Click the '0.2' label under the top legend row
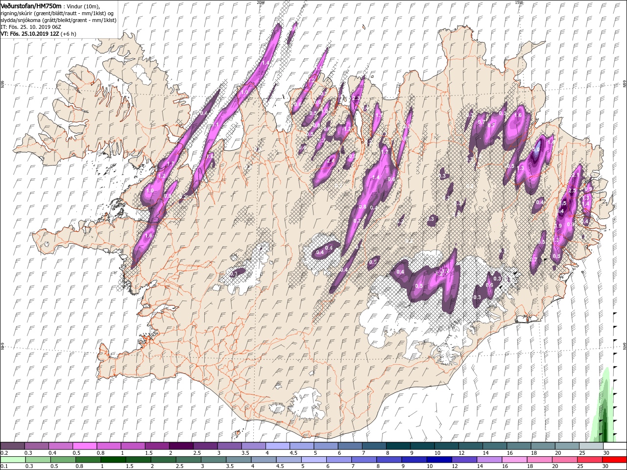Screen dimensions: 627x470 pyautogui.click(x=3, y=453)
